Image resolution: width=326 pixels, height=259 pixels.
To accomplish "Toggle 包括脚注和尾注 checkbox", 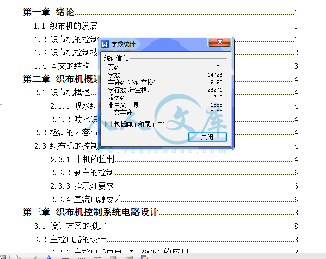I will coord(108,124).
